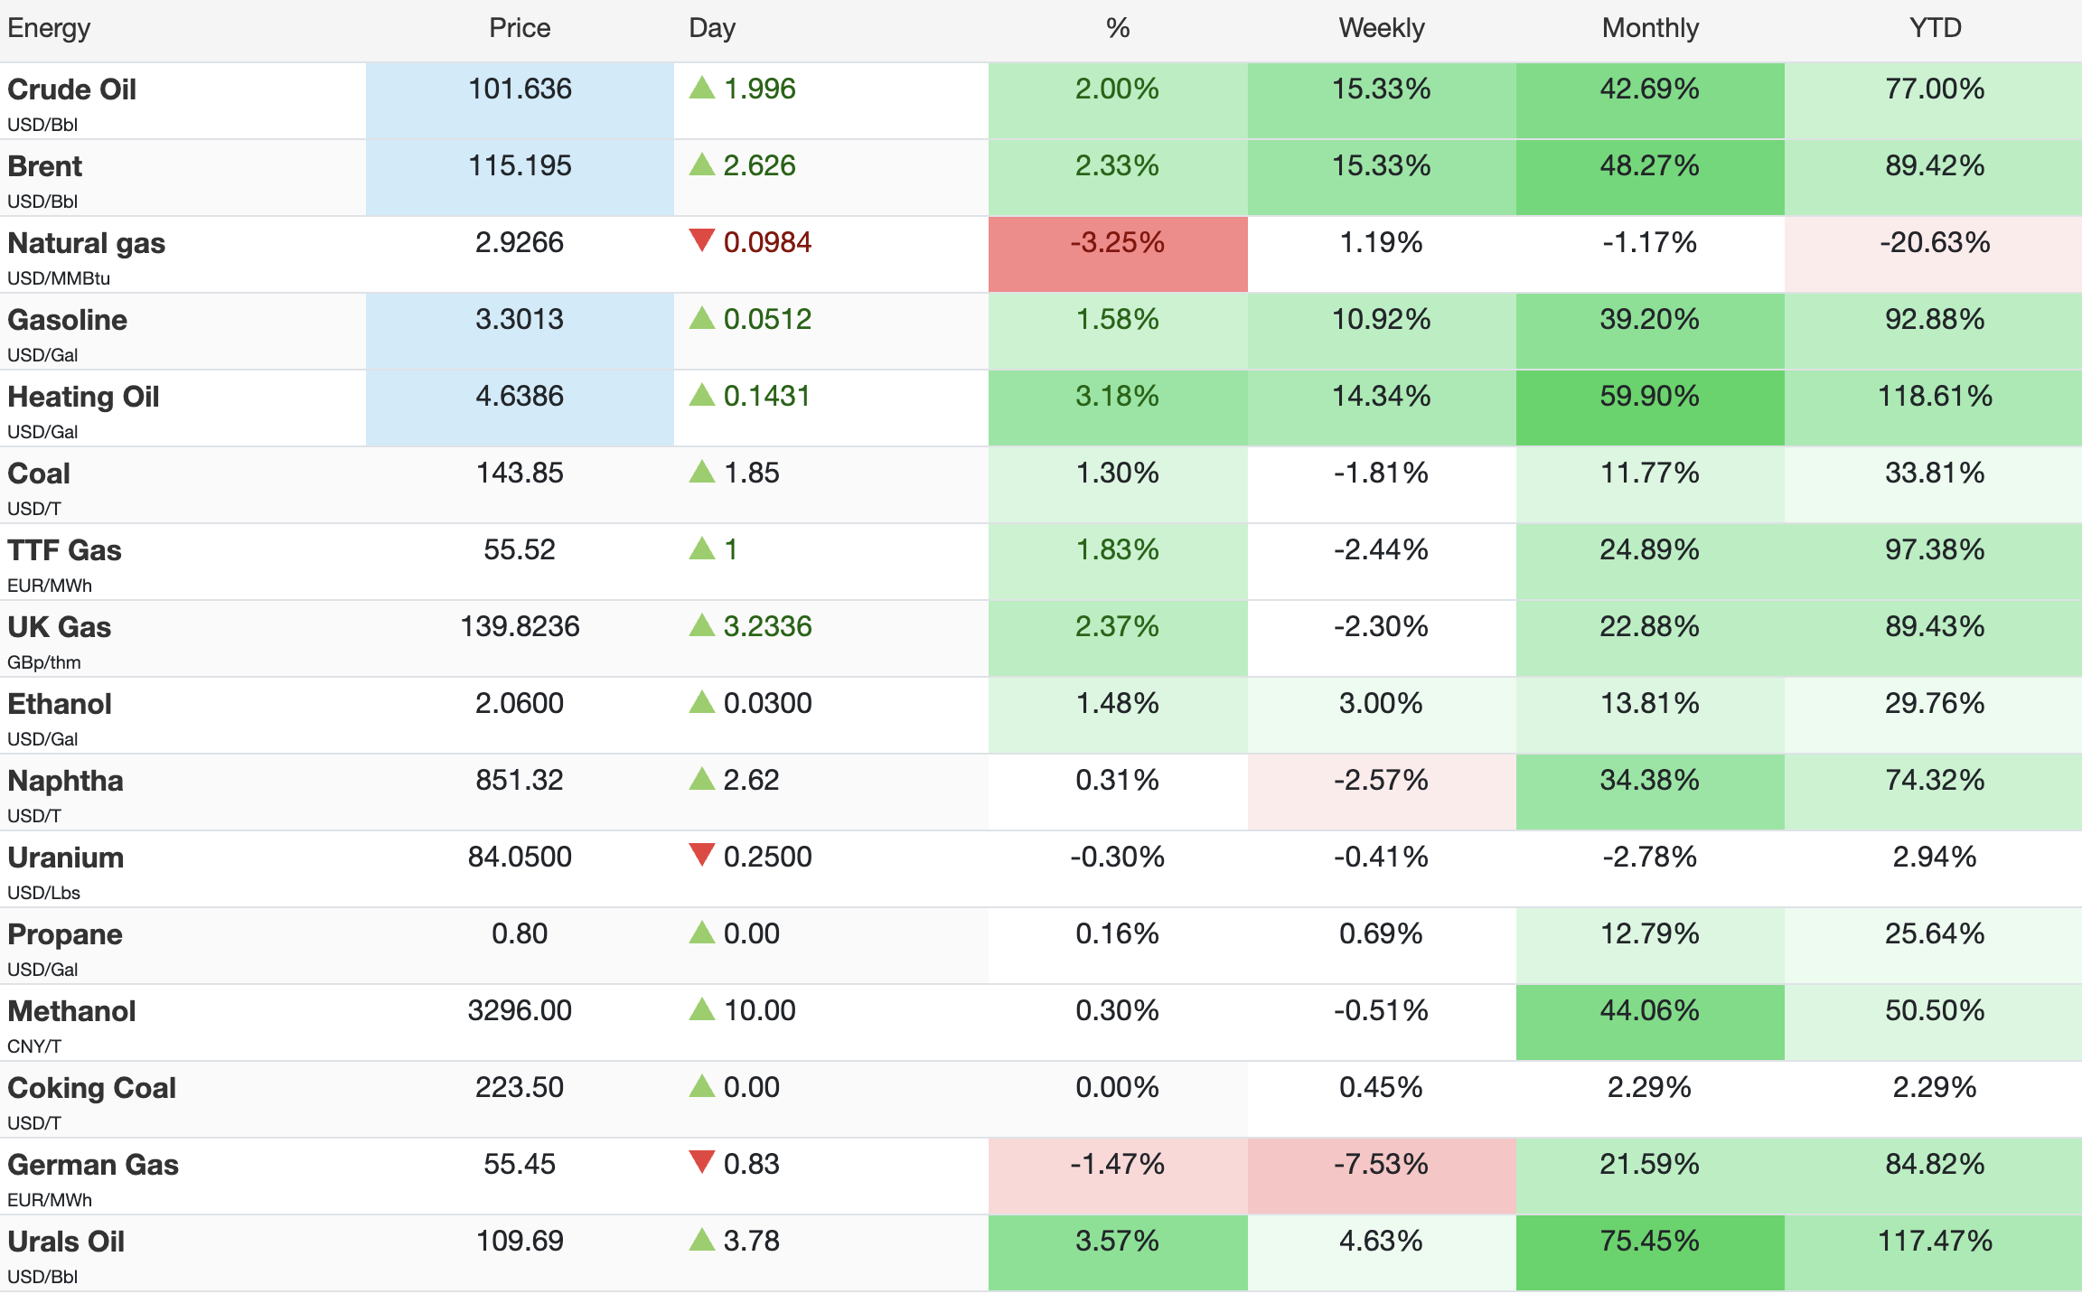Click the green up arrow beside Crude Oil
This screenshot has height=1294, width=2082.
pyautogui.click(x=701, y=89)
